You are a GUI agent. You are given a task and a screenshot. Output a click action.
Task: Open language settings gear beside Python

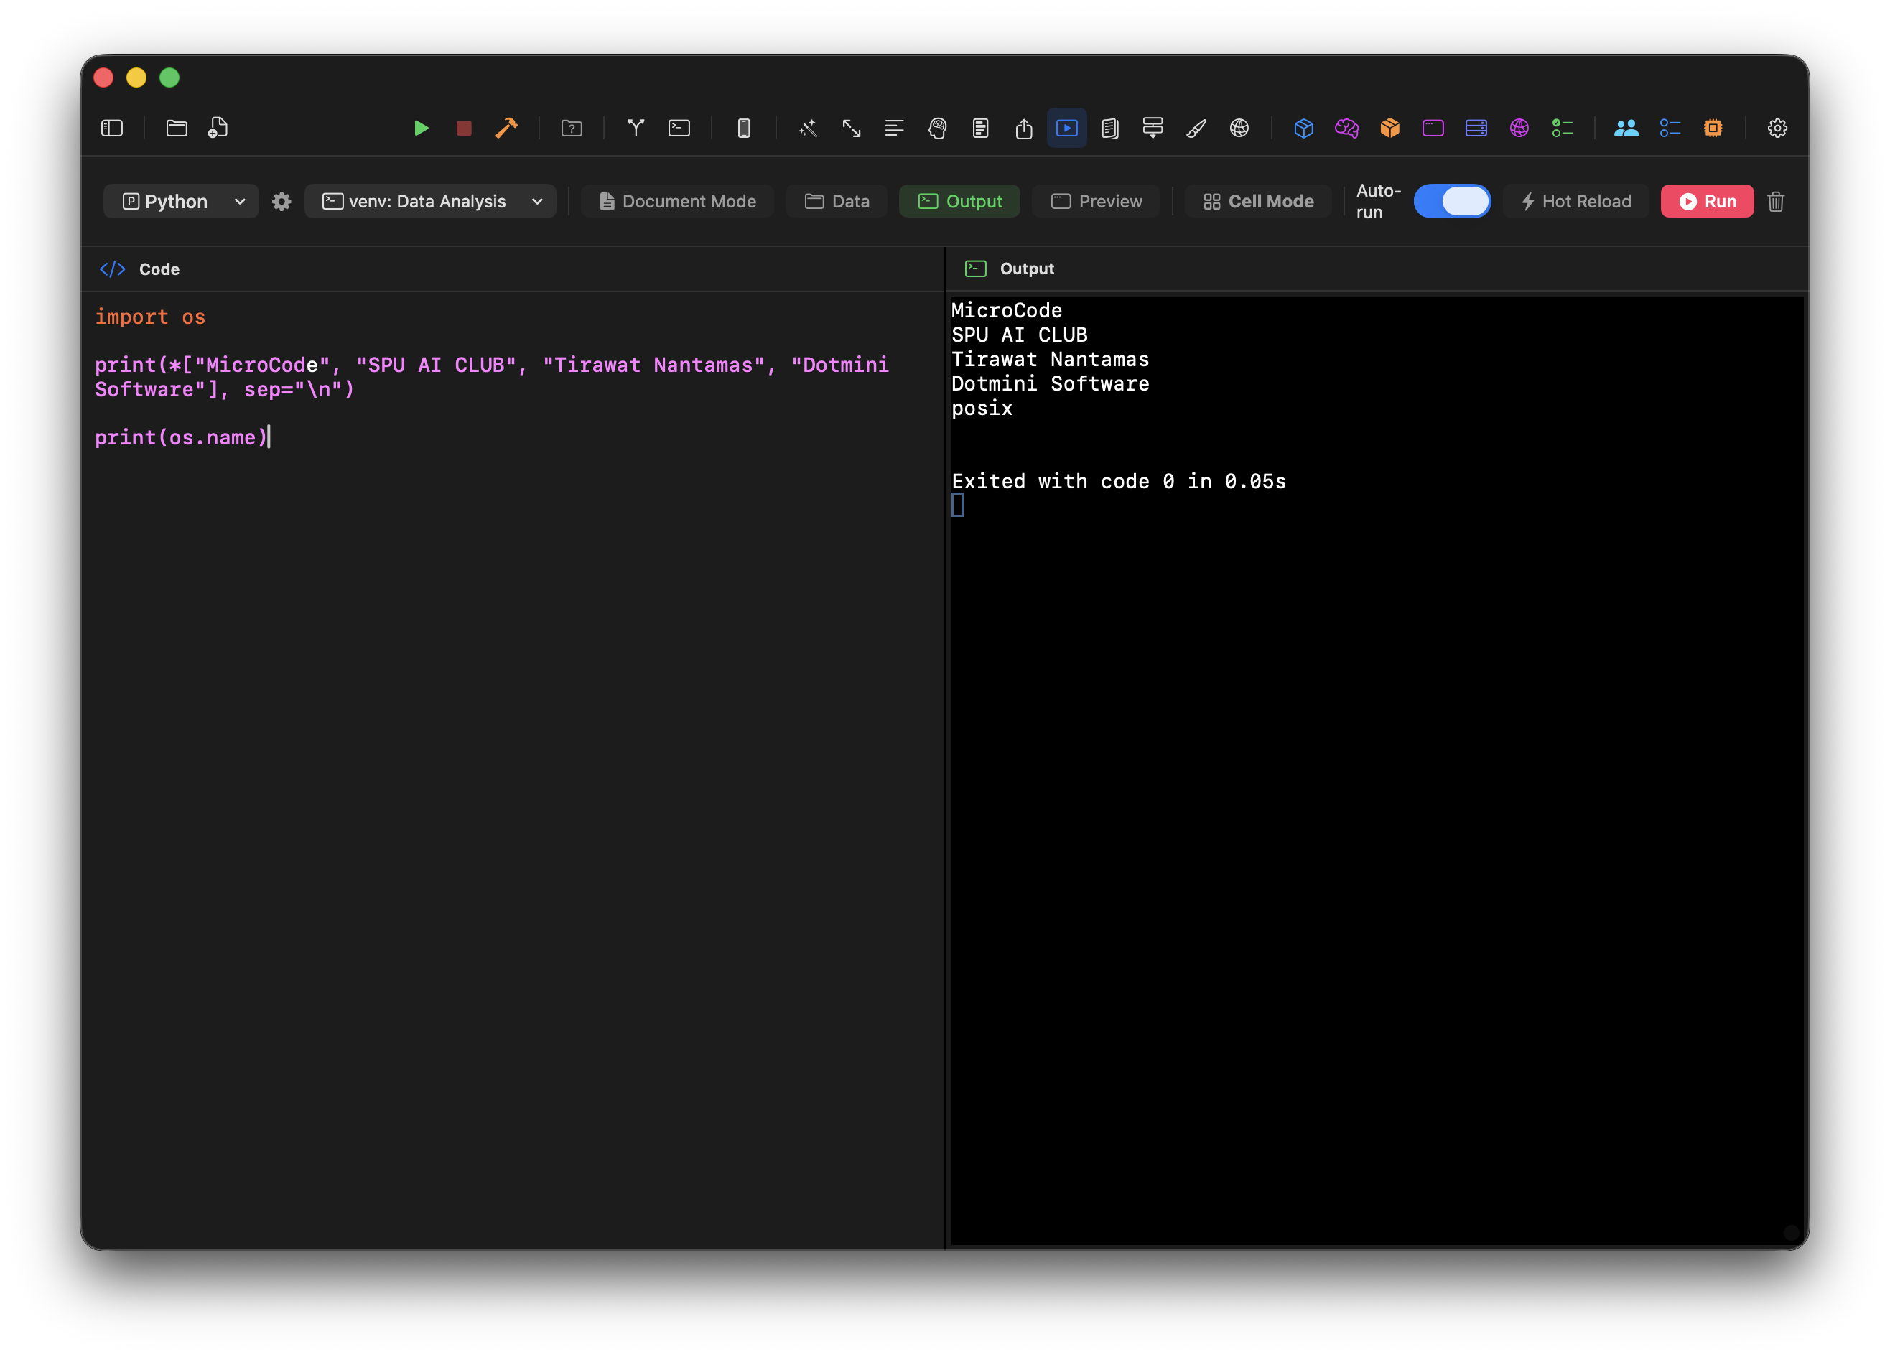coord(281,202)
